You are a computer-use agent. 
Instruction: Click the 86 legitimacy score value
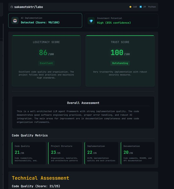coord(43,53)
